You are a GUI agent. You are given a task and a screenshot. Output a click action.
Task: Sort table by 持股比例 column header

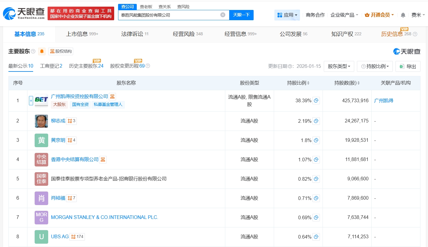coord(298,83)
